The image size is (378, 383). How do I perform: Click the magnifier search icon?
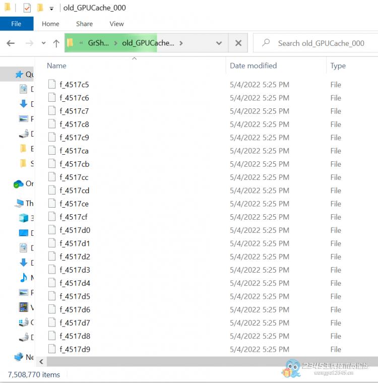click(266, 43)
